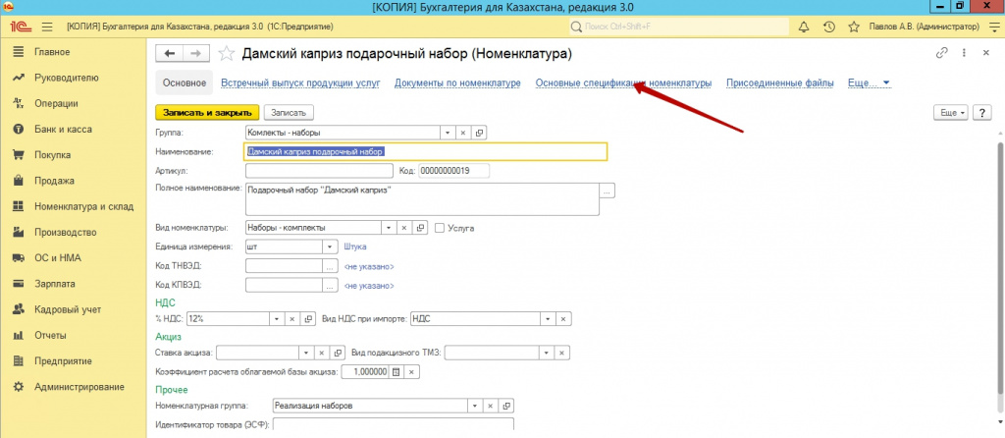Focus the Идентификатор товара (ЭСФ) field

(x=393, y=424)
